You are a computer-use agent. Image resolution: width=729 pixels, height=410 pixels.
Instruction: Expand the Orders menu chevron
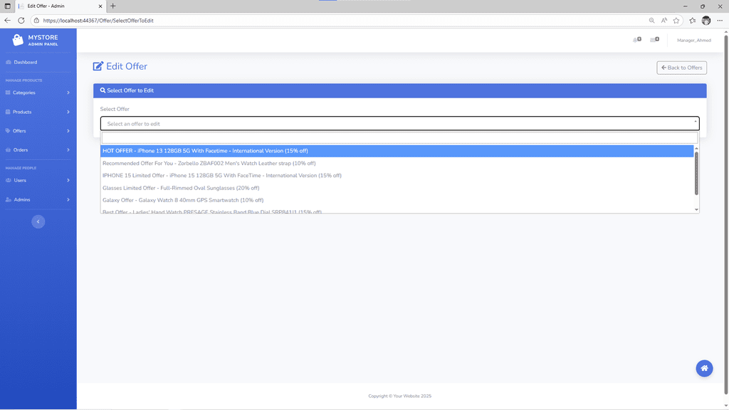coord(68,150)
